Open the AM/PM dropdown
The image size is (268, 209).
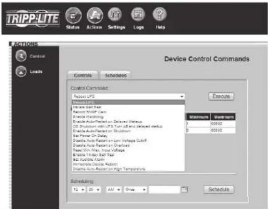pyautogui.click(x=114, y=189)
